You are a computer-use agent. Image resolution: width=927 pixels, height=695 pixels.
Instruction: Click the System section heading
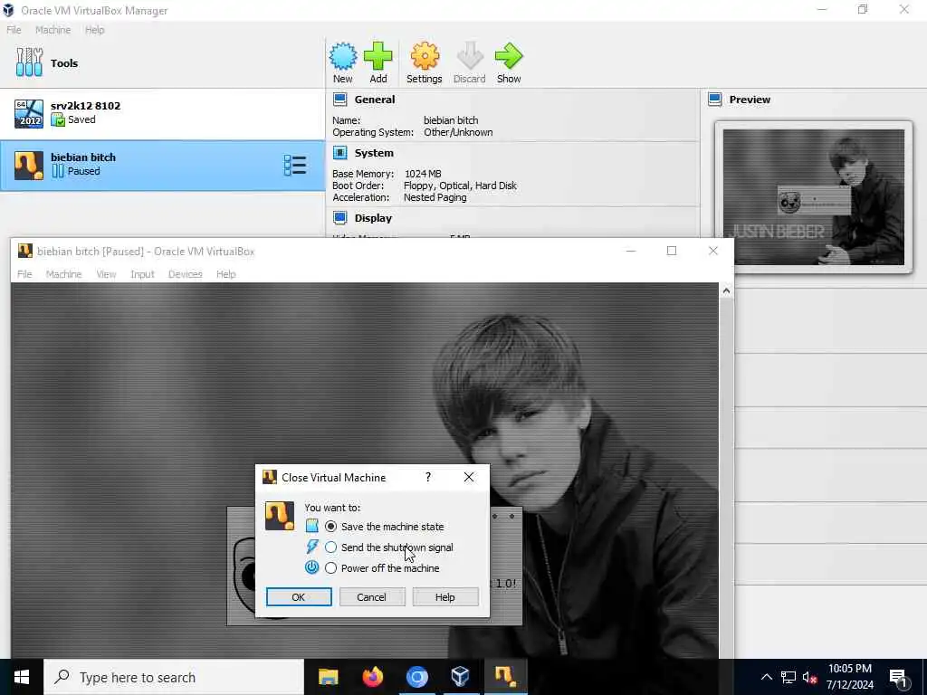coord(374,152)
